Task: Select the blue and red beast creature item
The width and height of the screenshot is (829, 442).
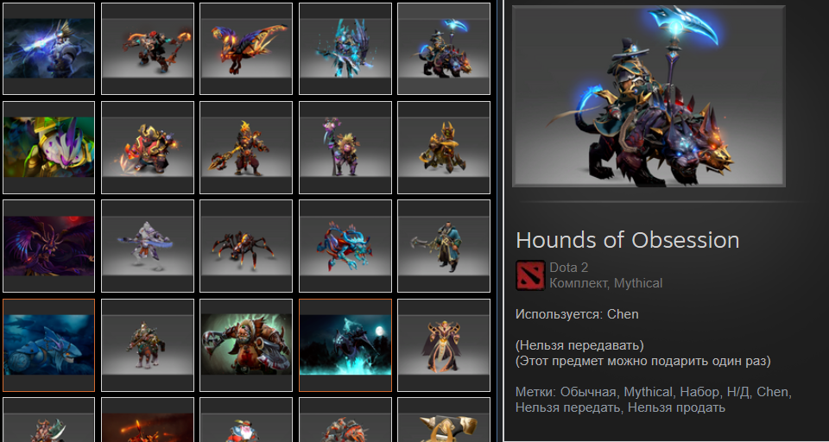Action: pyautogui.click(x=345, y=246)
